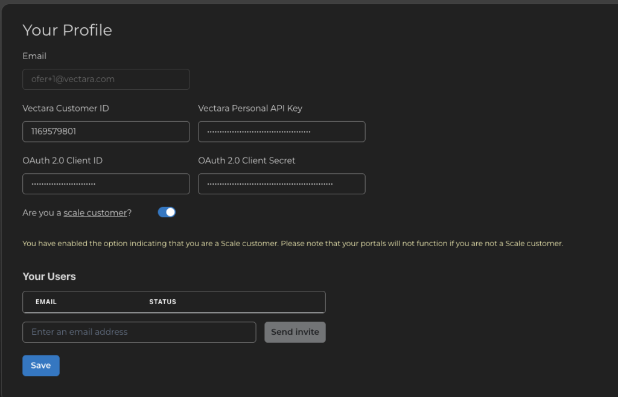Click into the OAuth 2.0 Client ID field

tap(106, 184)
